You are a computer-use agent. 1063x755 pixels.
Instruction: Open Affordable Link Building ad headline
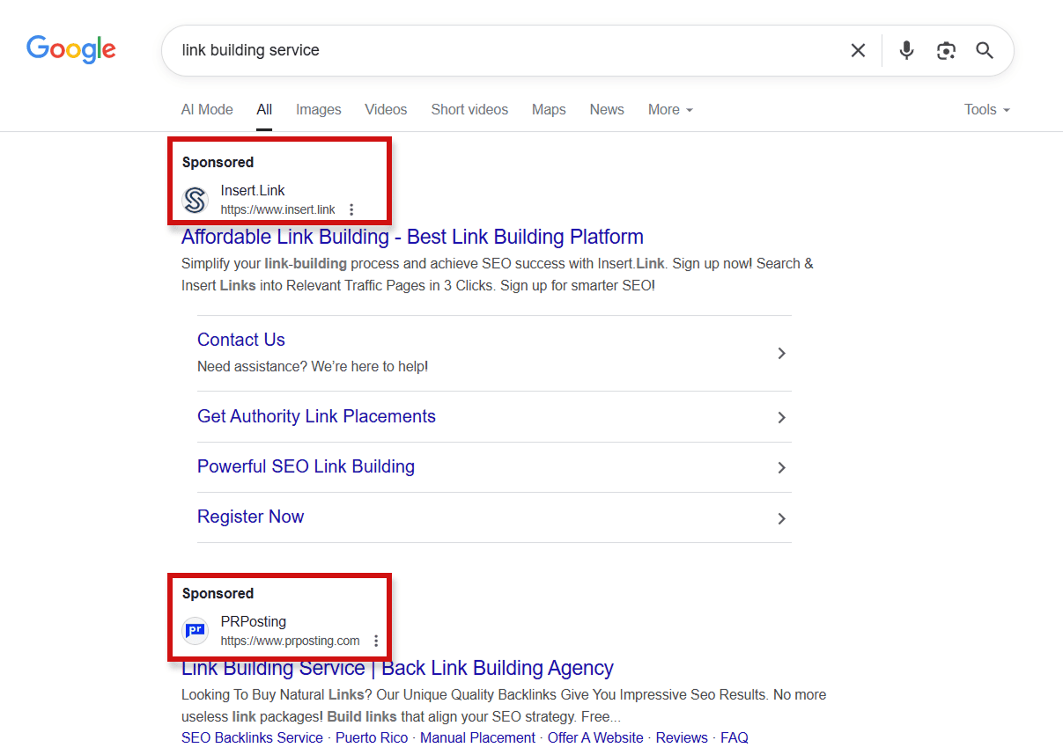pos(412,237)
